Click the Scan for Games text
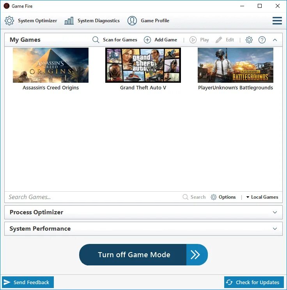Image resolution: width=287 pixels, height=290 pixels. coord(120,40)
